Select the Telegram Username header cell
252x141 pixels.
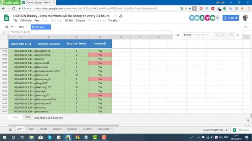coord(49,43)
